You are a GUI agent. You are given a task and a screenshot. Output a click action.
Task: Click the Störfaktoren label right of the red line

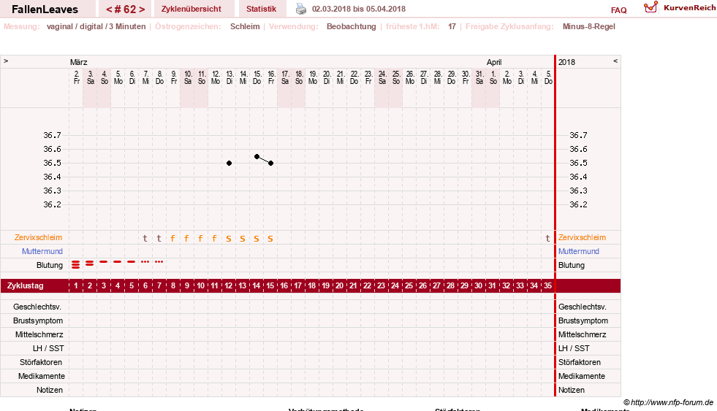[580, 362]
